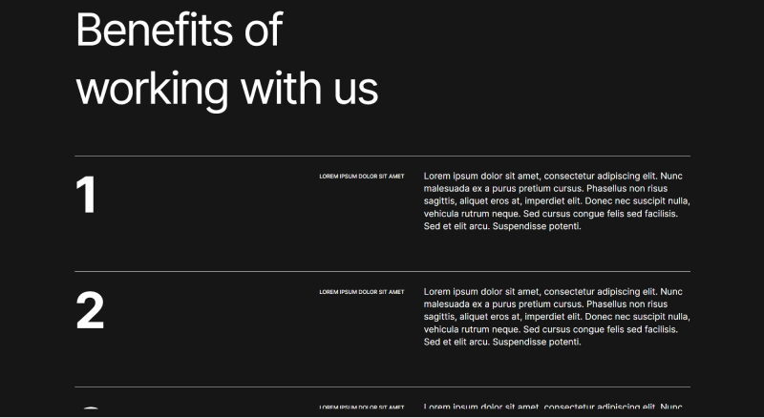Click the "working with us" heading line

[x=226, y=89]
